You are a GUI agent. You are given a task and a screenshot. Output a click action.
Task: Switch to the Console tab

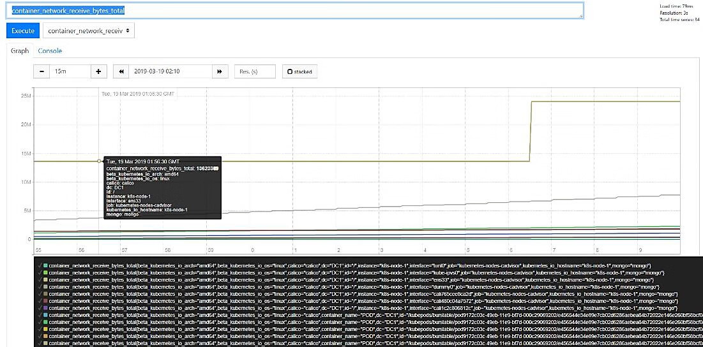click(x=50, y=50)
